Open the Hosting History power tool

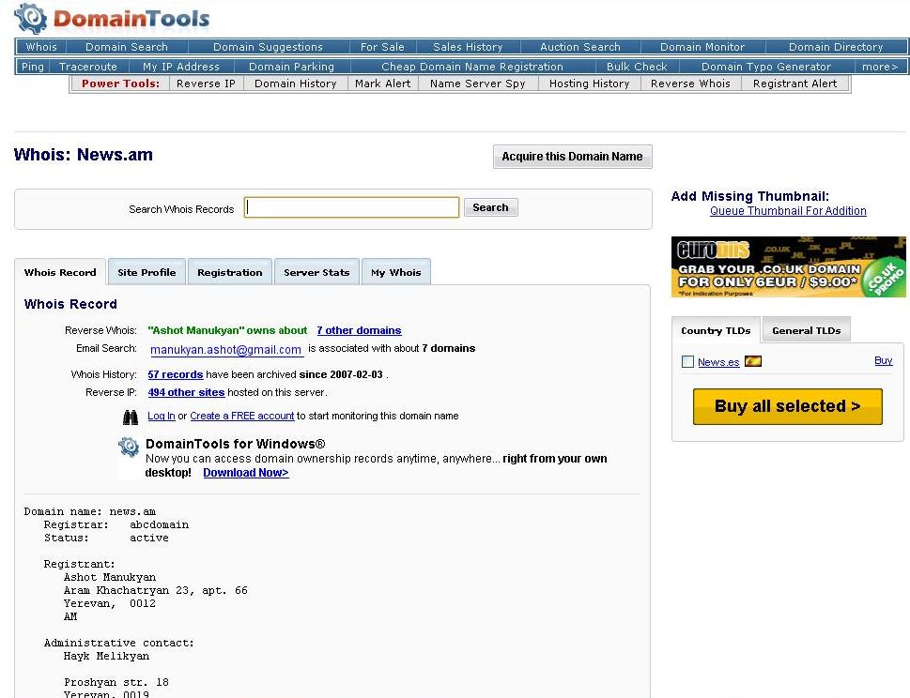pyautogui.click(x=590, y=83)
